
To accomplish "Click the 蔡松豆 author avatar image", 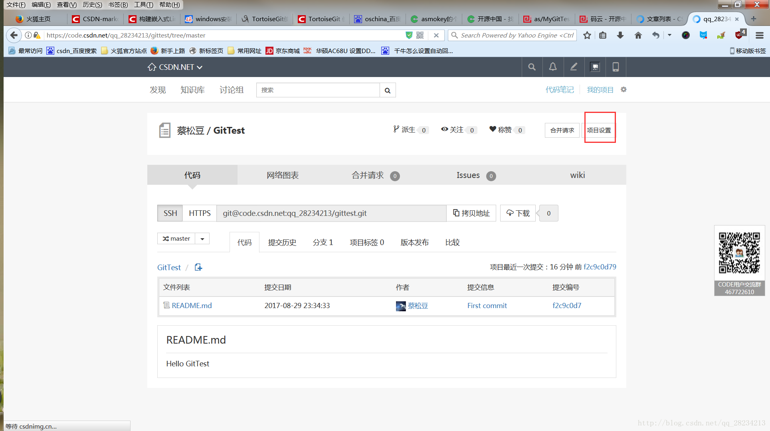I will (x=401, y=306).
